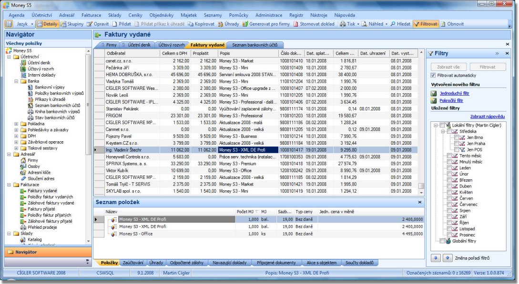Sort by Odběratel column header
The width and height of the screenshot is (519, 284).
[132, 53]
